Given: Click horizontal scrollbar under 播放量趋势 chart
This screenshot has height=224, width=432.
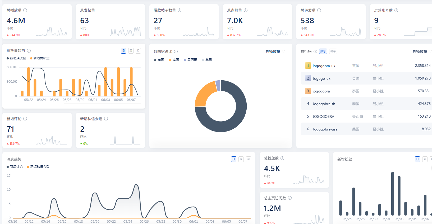Looking at the screenshot, I should tap(102, 104).
